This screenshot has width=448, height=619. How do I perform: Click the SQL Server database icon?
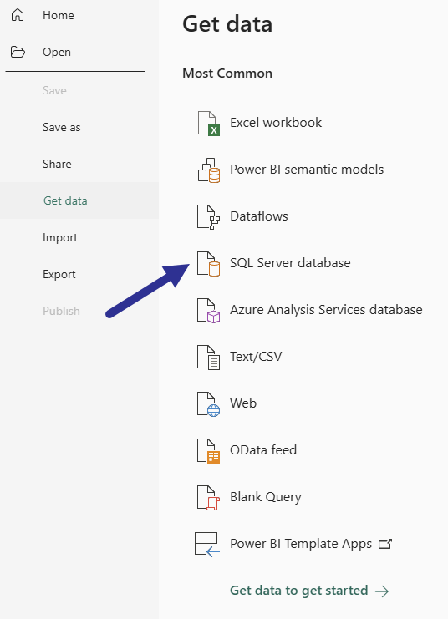[x=208, y=264]
